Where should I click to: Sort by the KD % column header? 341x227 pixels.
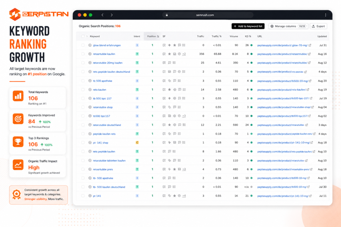click(248, 36)
